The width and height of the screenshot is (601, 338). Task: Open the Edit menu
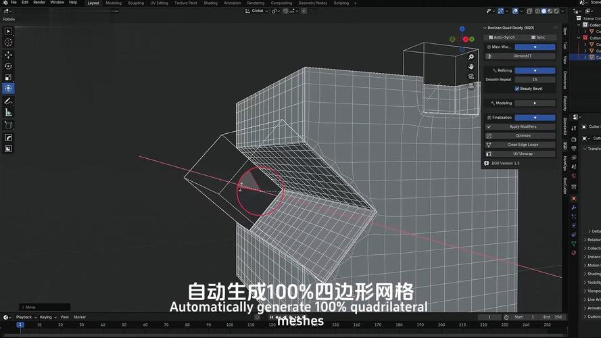[25, 2]
